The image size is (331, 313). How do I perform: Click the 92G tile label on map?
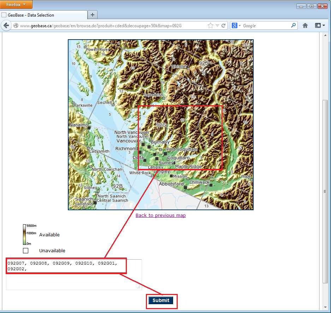click(x=161, y=125)
